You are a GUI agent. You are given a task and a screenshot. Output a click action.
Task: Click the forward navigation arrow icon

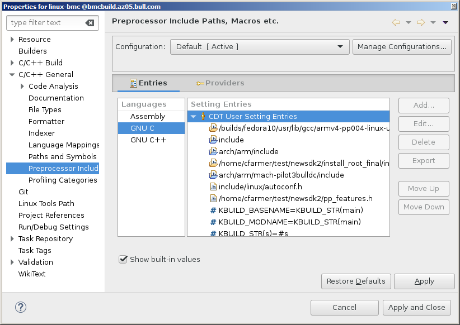(x=421, y=22)
